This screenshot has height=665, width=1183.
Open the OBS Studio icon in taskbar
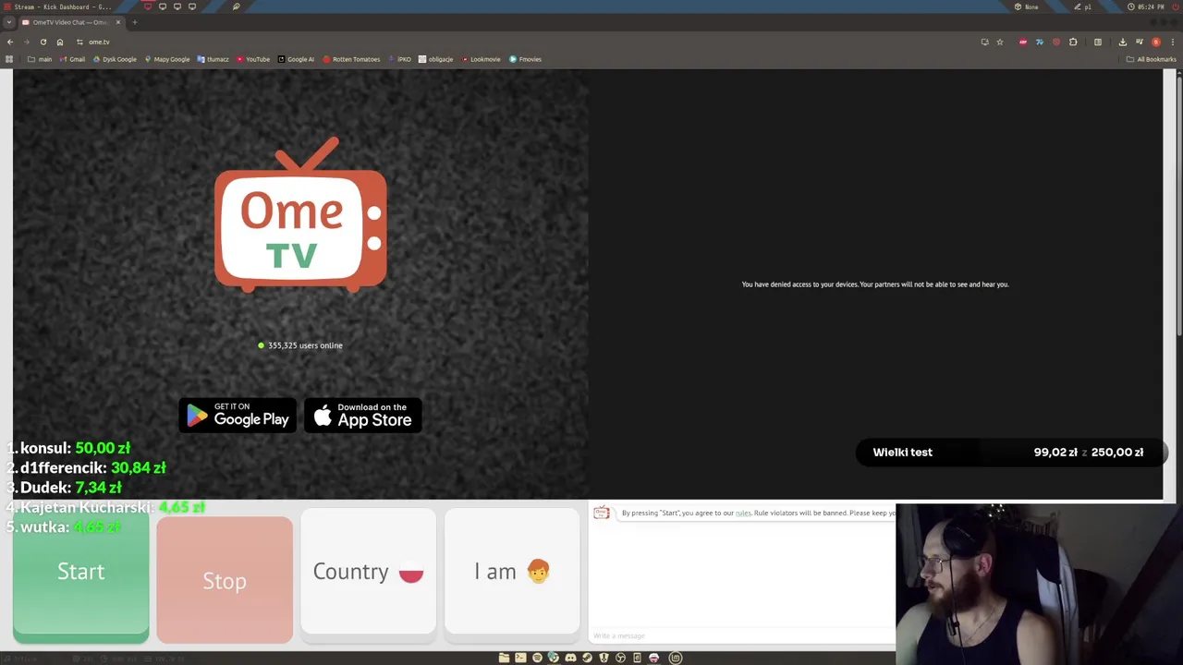click(620, 658)
